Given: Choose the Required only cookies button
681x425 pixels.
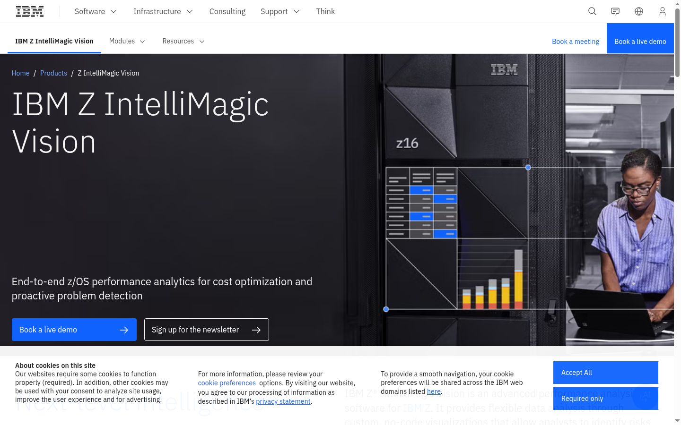Looking at the screenshot, I should coord(606,399).
